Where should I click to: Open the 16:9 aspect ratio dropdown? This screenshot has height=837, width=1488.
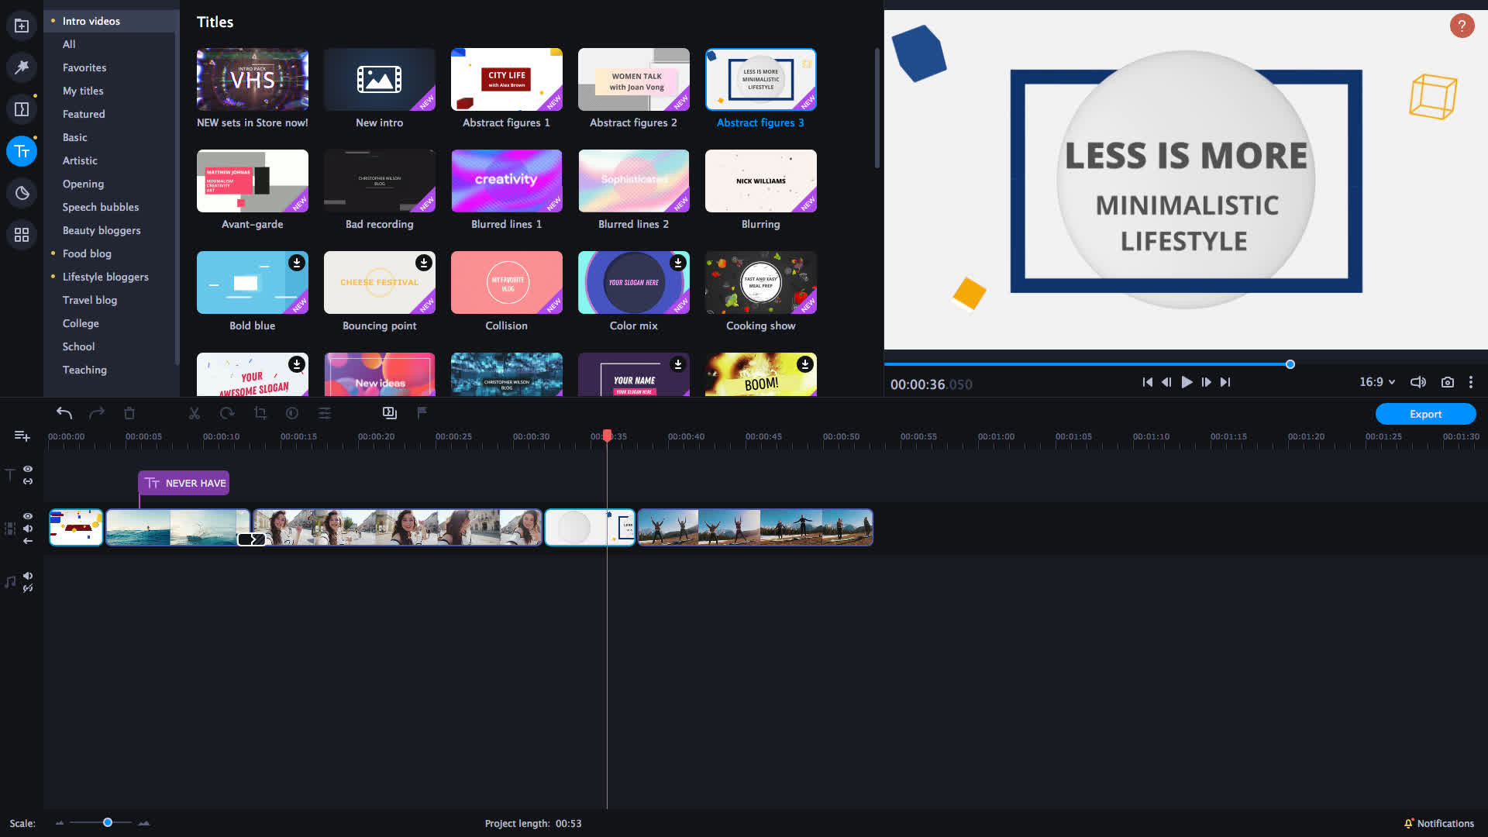click(x=1376, y=381)
